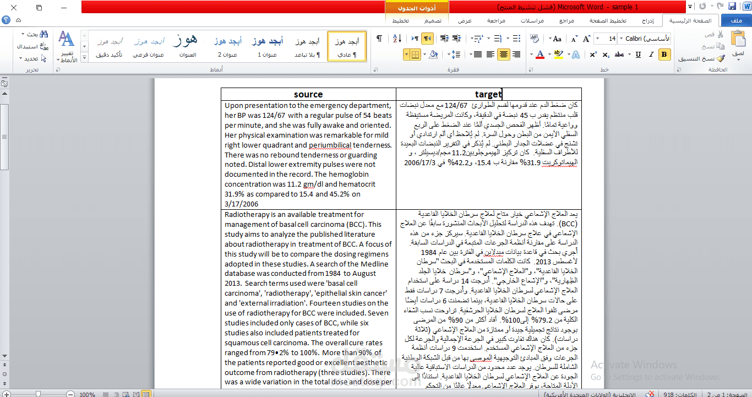
Task: Click the Cut (قص) scissors command
Action: [714, 34]
